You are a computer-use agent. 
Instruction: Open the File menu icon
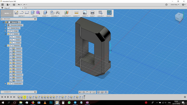(8, 4)
